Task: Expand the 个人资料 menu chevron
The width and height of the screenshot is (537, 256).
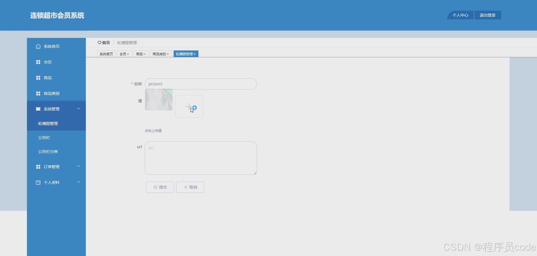Action: (x=79, y=182)
